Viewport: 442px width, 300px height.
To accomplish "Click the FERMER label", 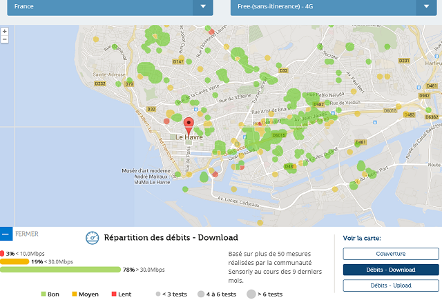I will coord(27,234).
